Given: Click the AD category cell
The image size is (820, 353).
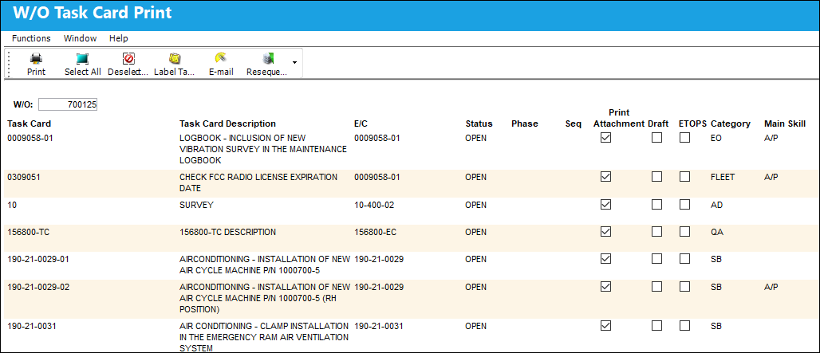Looking at the screenshot, I should click(x=716, y=206).
